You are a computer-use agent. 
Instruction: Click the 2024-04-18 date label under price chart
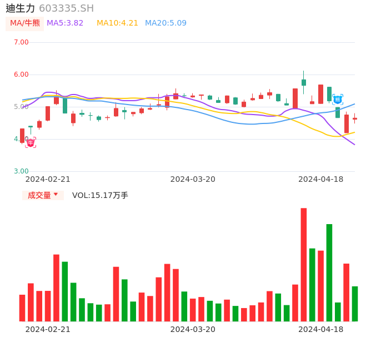click(320, 179)
